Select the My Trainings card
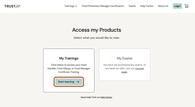The image size is (195, 107). tap(69, 71)
